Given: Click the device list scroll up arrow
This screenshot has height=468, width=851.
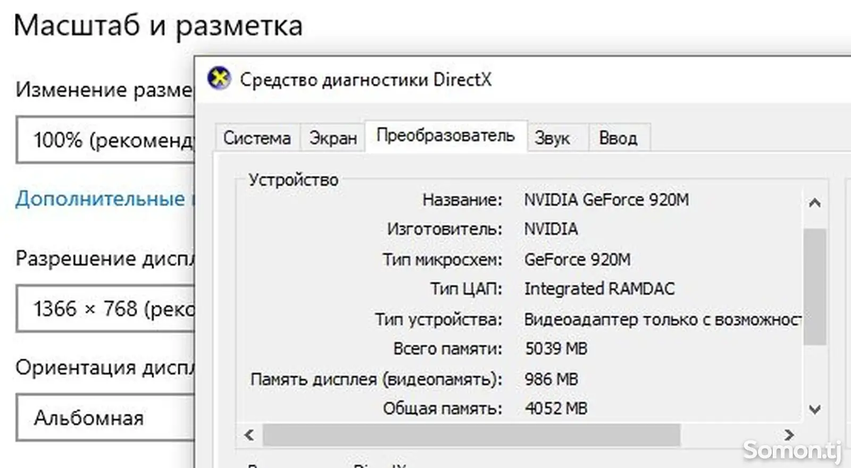Looking at the screenshot, I should point(815,202).
